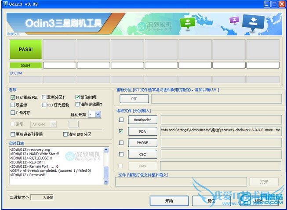This screenshot has width=287, height=210.
Task: Untick the PDA file checkbox
Action: (x=121, y=131)
